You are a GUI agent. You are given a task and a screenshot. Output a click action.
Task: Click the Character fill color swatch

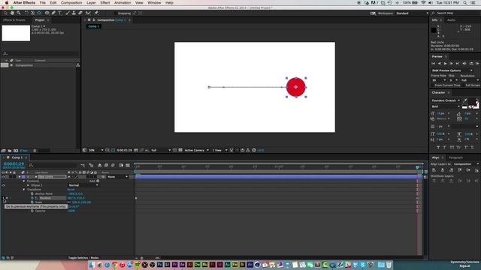[x=473, y=102]
